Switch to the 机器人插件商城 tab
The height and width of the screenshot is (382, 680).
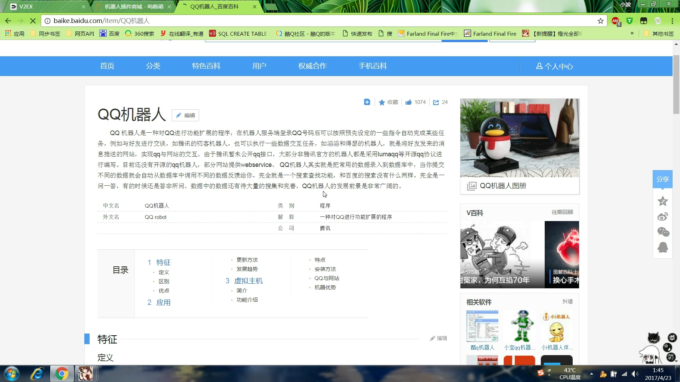134,7
